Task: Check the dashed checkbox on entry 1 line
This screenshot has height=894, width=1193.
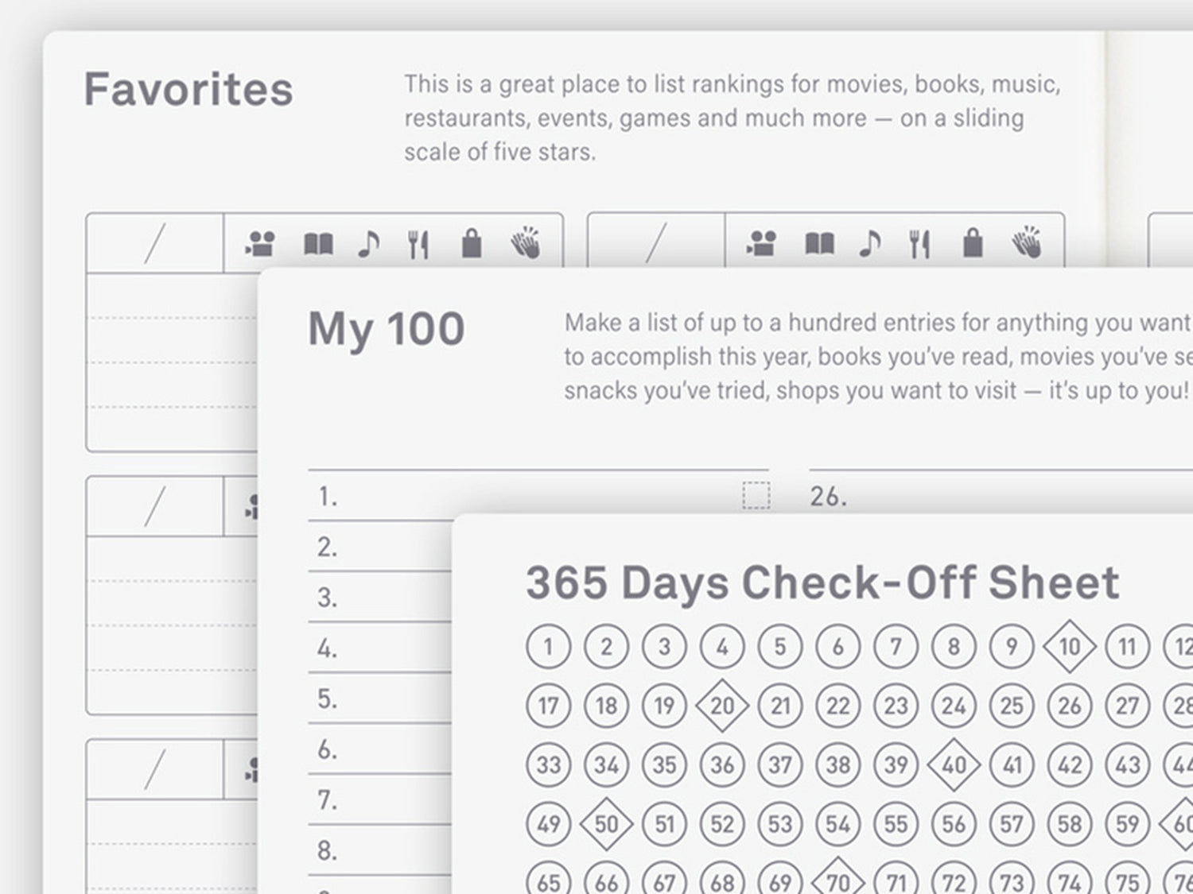Action: pyautogui.click(x=756, y=495)
